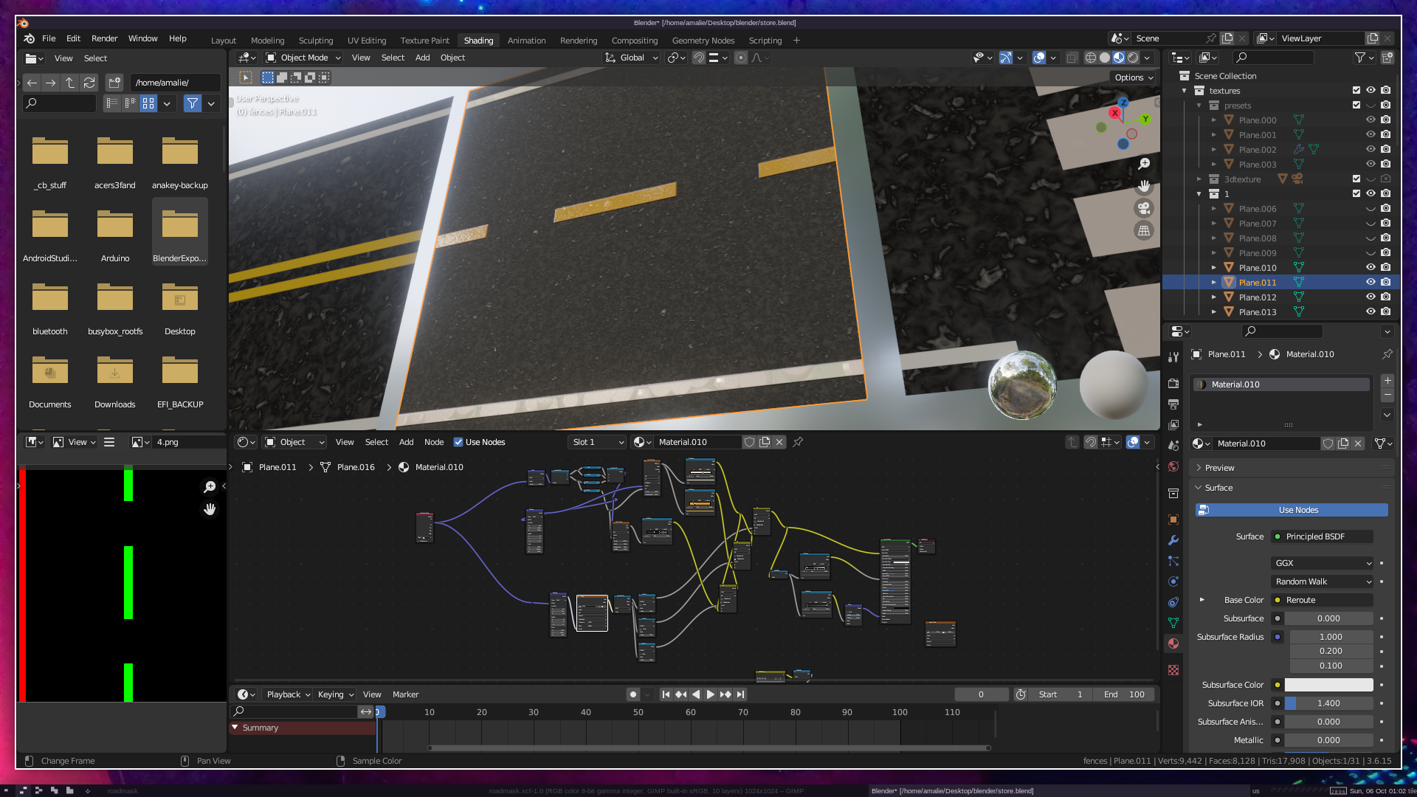
Task: Open the Modifier properties wrench tab
Action: click(1173, 540)
